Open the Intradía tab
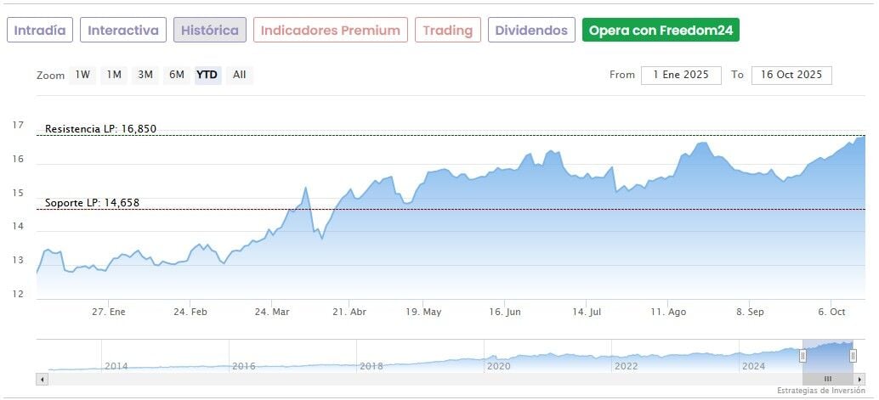Screen dimensions: 879x400 tap(40, 31)
